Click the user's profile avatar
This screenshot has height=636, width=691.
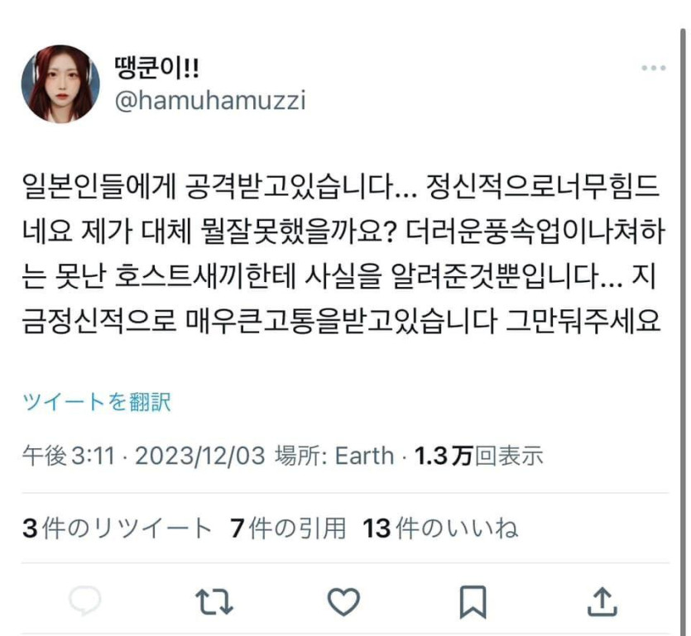point(60,84)
